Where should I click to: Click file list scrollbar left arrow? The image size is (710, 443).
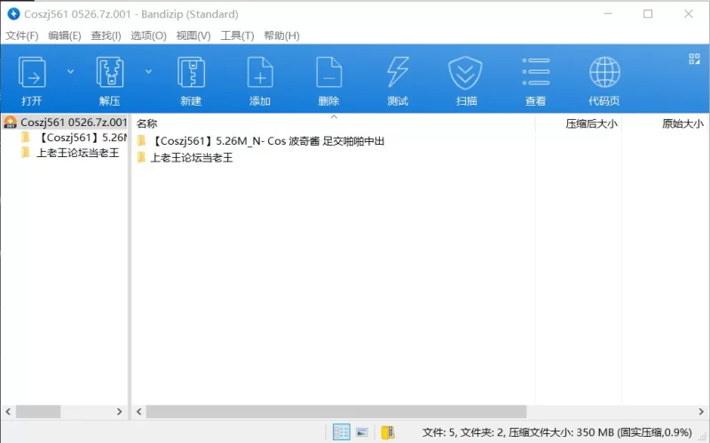(139, 411)
